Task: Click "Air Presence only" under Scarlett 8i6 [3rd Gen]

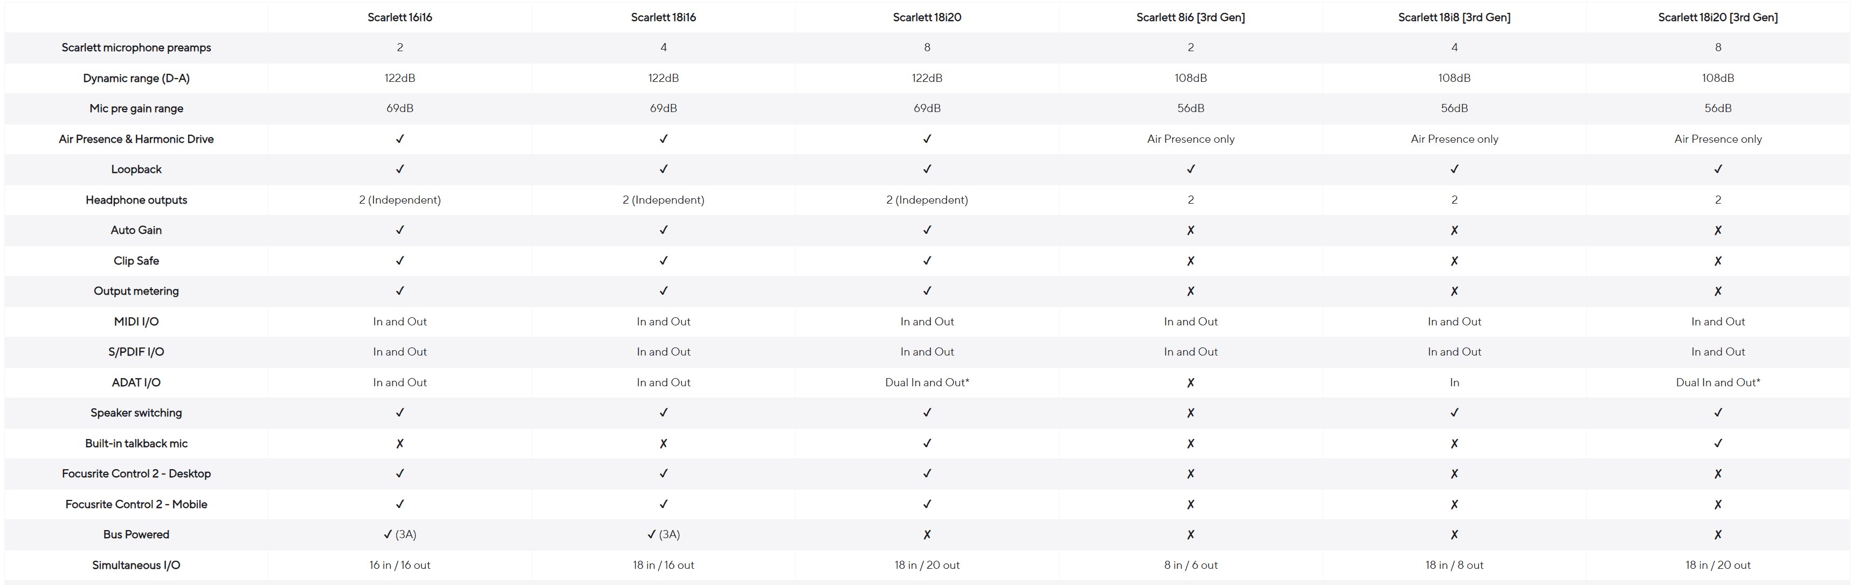Action: (1190, 139)
